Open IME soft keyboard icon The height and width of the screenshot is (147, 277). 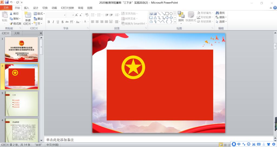tap(259, 144)
